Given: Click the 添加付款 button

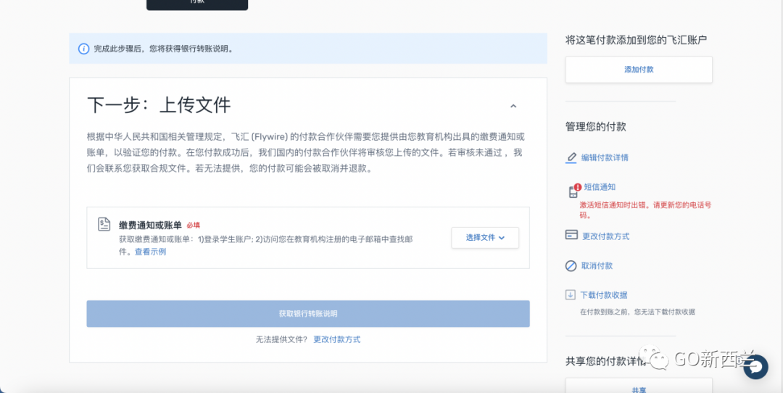Looking at the screenshot, I should tap(639, 70).
